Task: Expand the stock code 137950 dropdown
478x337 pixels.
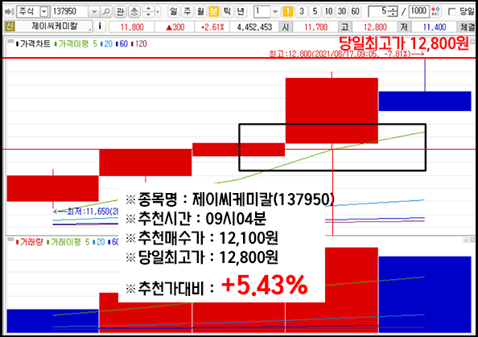Action: coord(94,11)
